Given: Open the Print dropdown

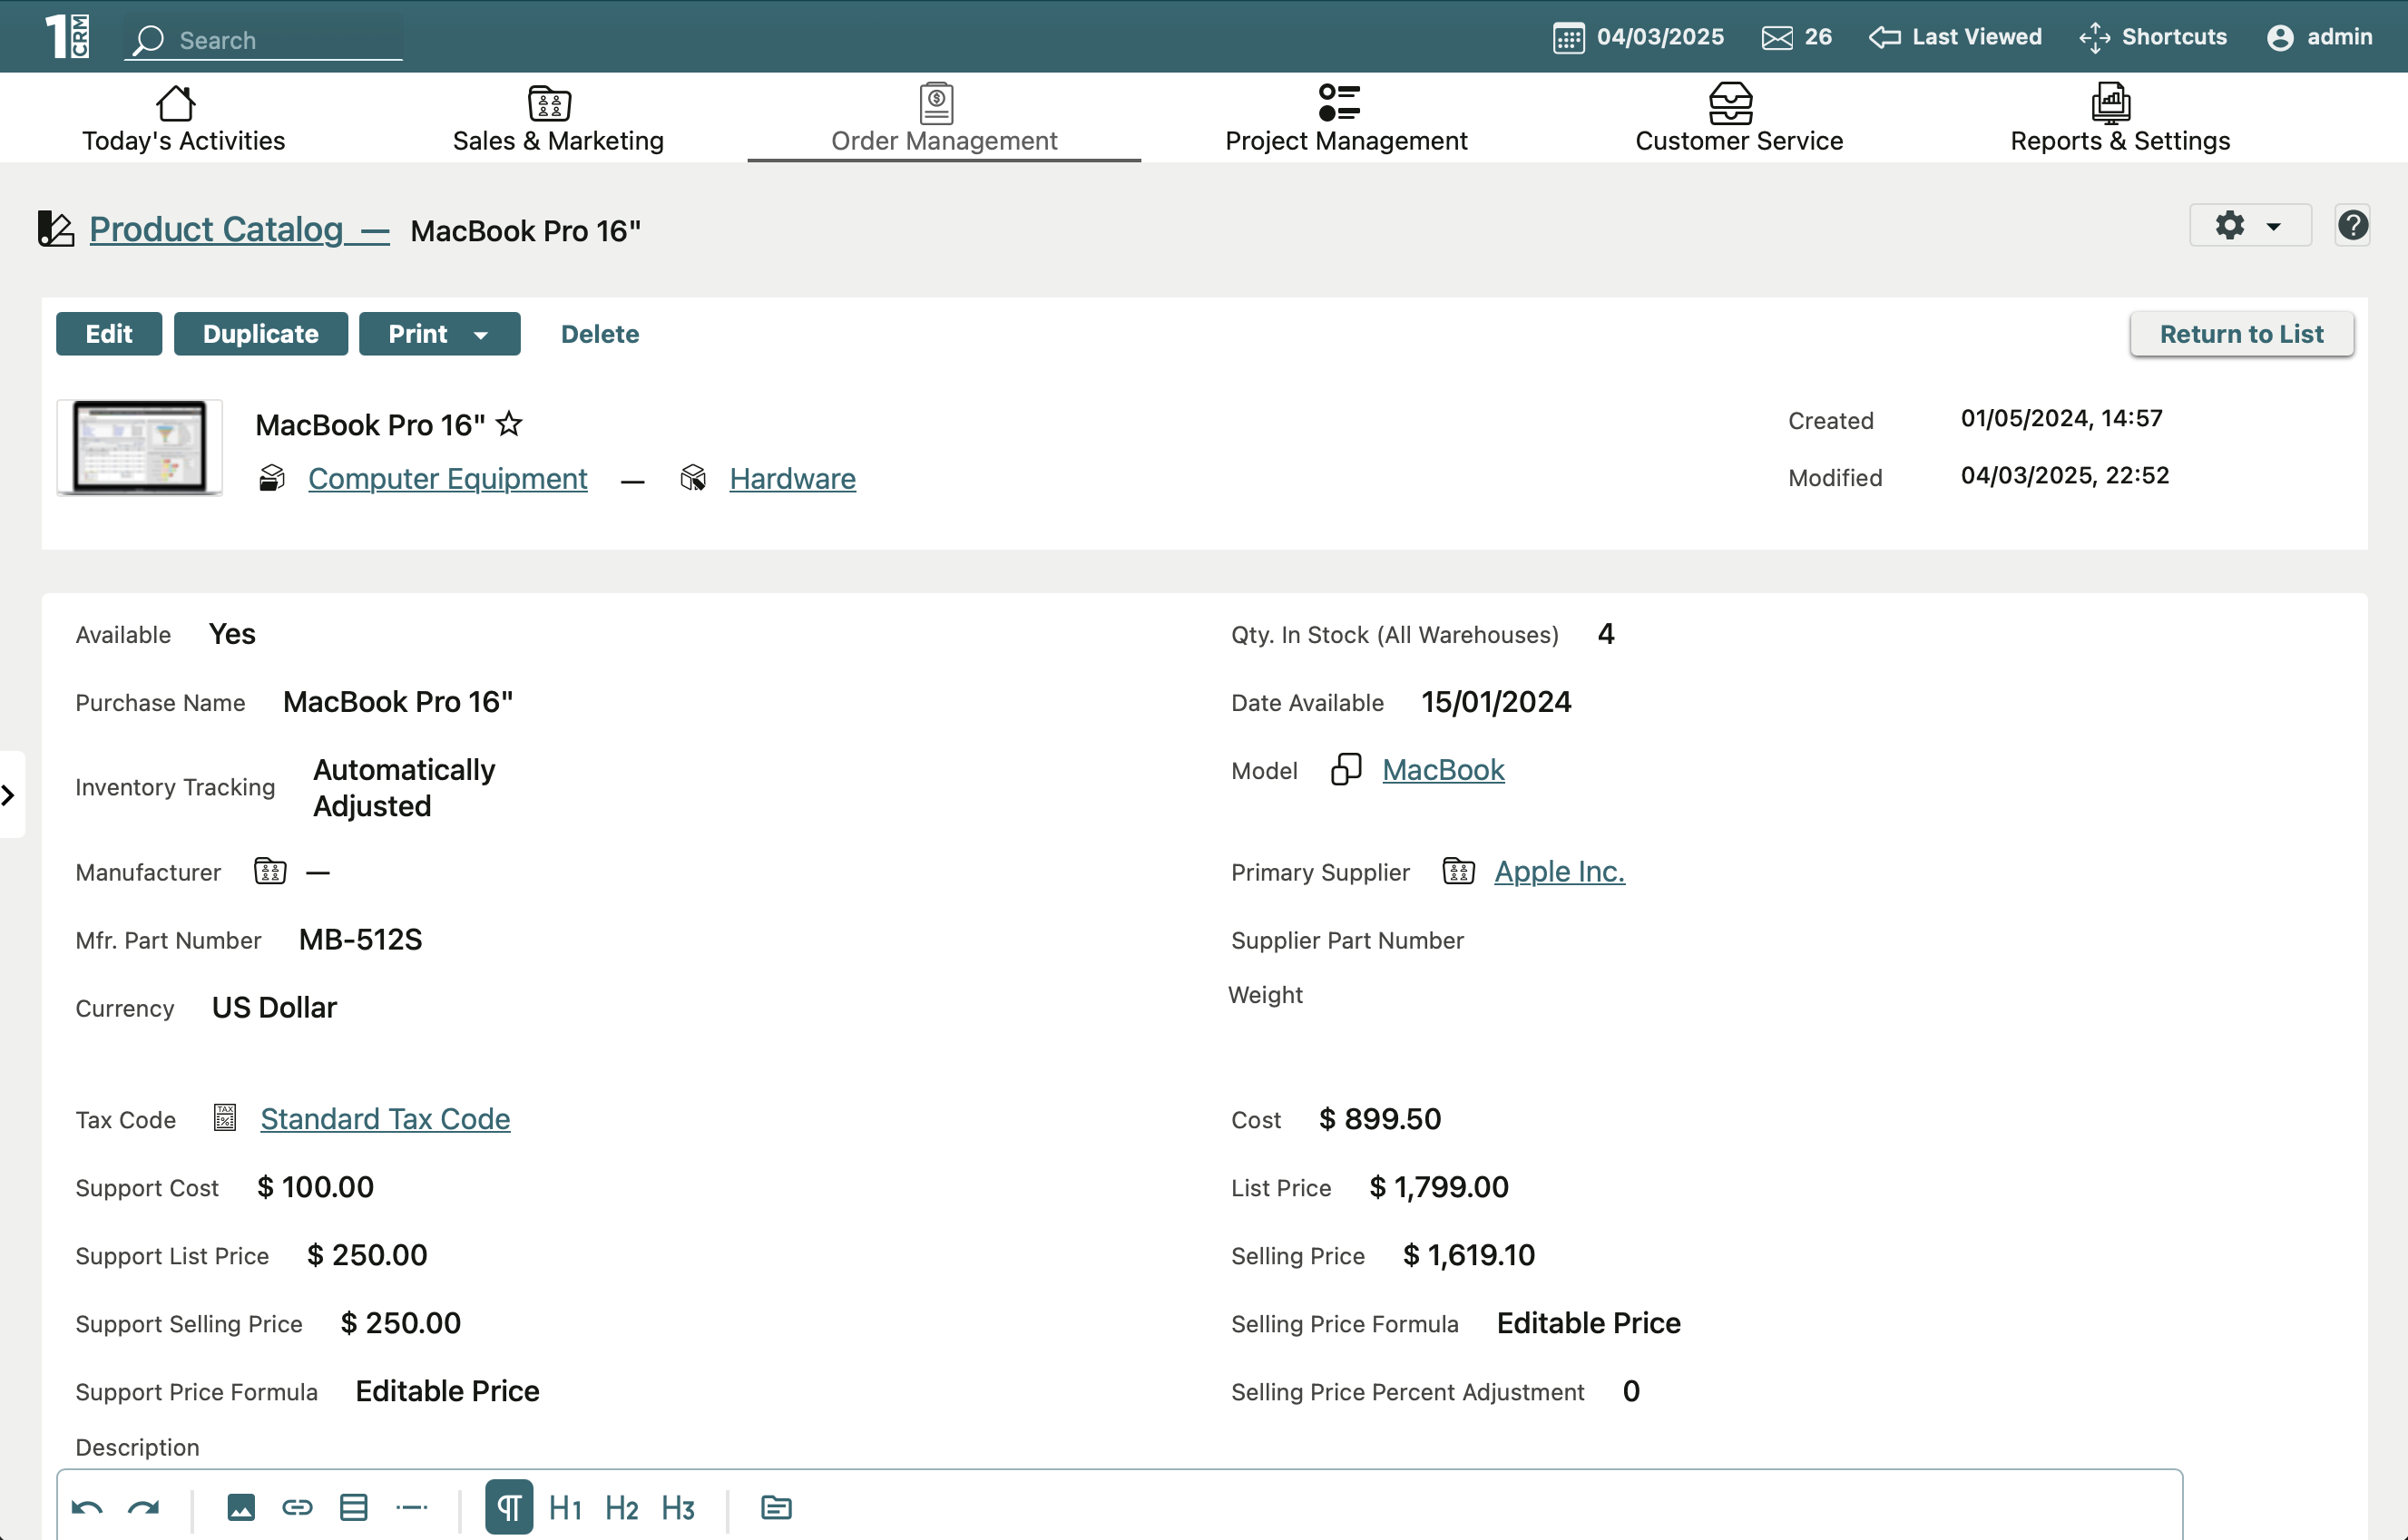Looking at the screenshot, I should coord(439,334).
